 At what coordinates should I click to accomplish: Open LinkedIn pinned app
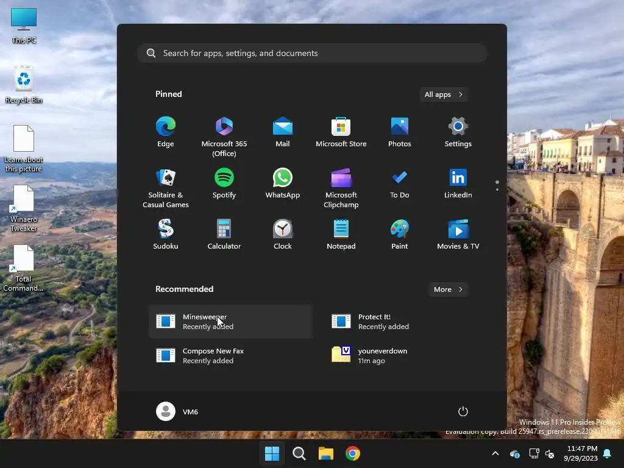pos(458,183)
